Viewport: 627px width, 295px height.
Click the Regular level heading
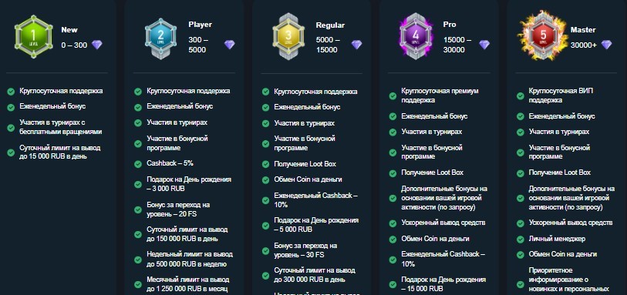[330, 25]
